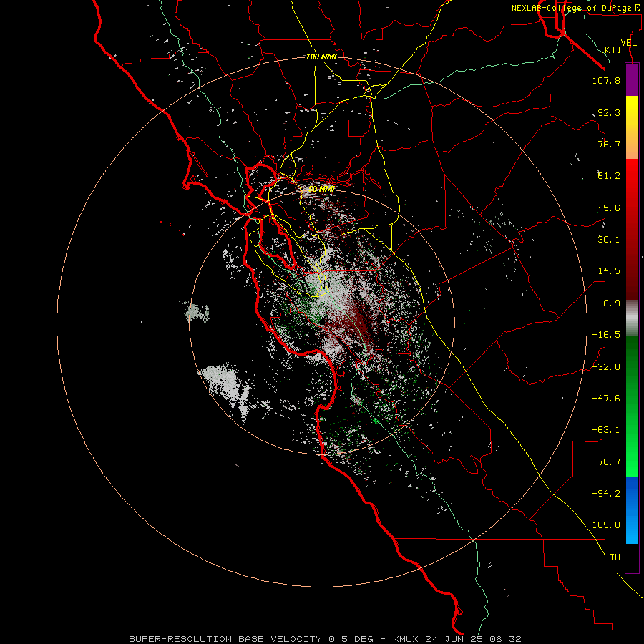Select the 107.8 velocity scale value
644x644 pixels.
pos(606,80)
